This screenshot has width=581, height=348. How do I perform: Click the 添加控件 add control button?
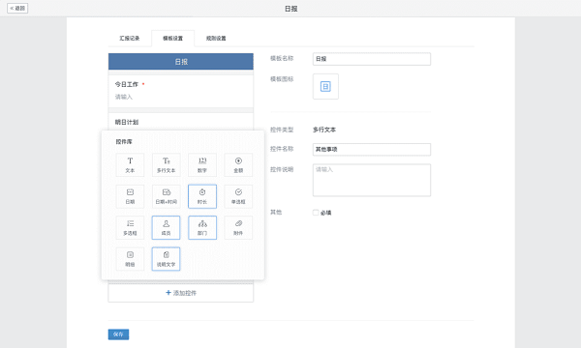tap(181, 293)
